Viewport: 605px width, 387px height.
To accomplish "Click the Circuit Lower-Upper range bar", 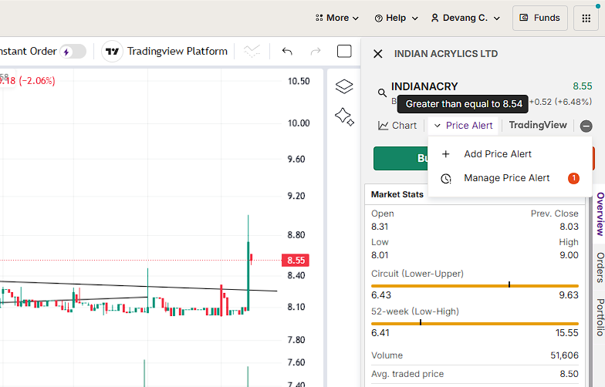I will (475, 285).
